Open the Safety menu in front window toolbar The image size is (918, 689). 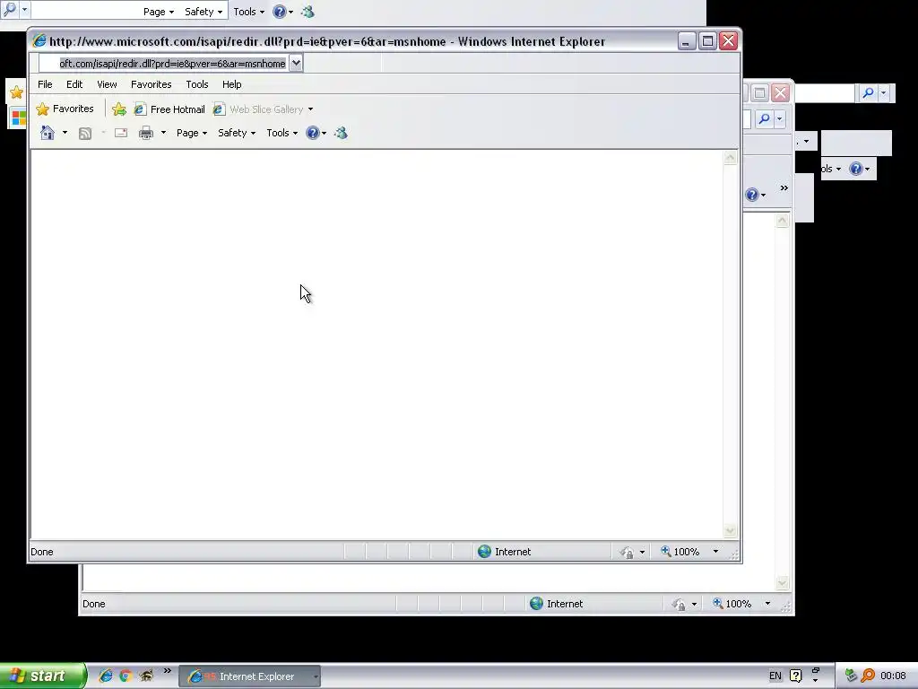[237, 133]
